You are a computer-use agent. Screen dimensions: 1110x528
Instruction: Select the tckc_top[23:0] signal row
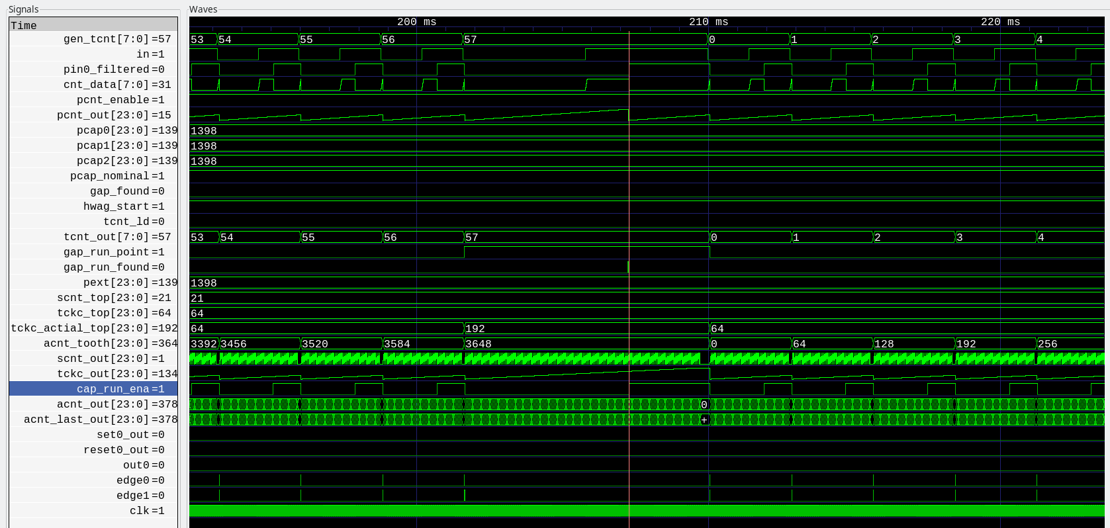93,313
